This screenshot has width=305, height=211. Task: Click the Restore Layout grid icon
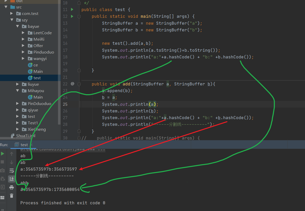(x=3, y=198)
